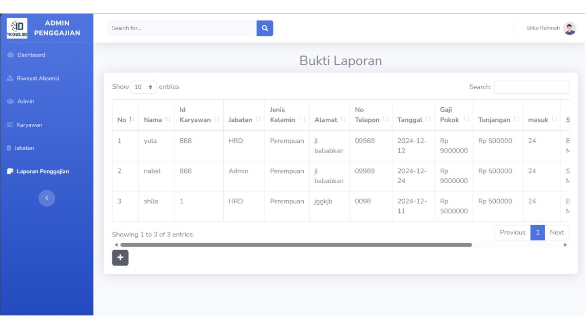
Task: Sort by the masuk column arrows
Action: click(x=554, y=119)
